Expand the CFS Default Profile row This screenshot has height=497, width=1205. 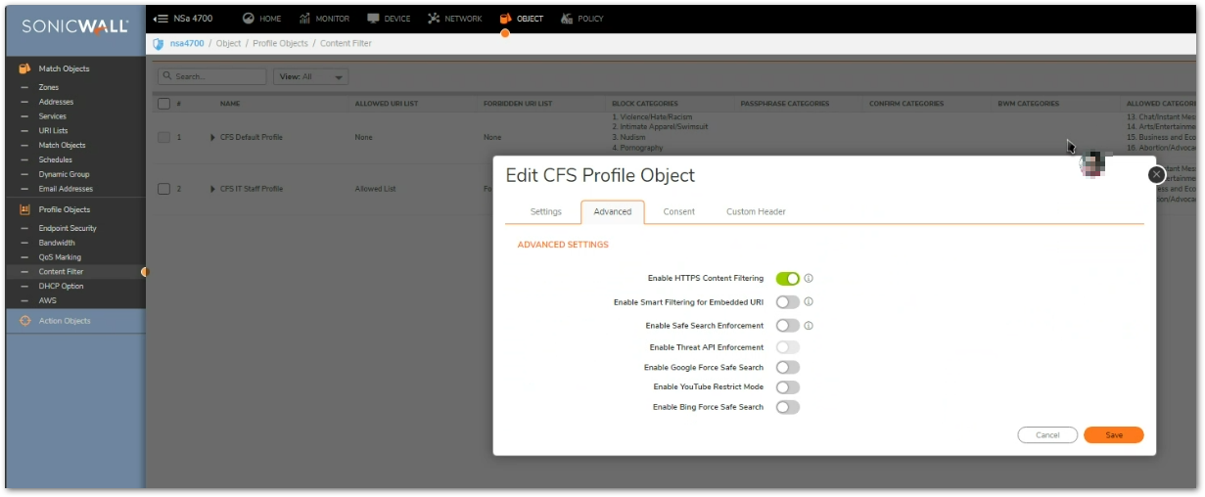(212, 138)
